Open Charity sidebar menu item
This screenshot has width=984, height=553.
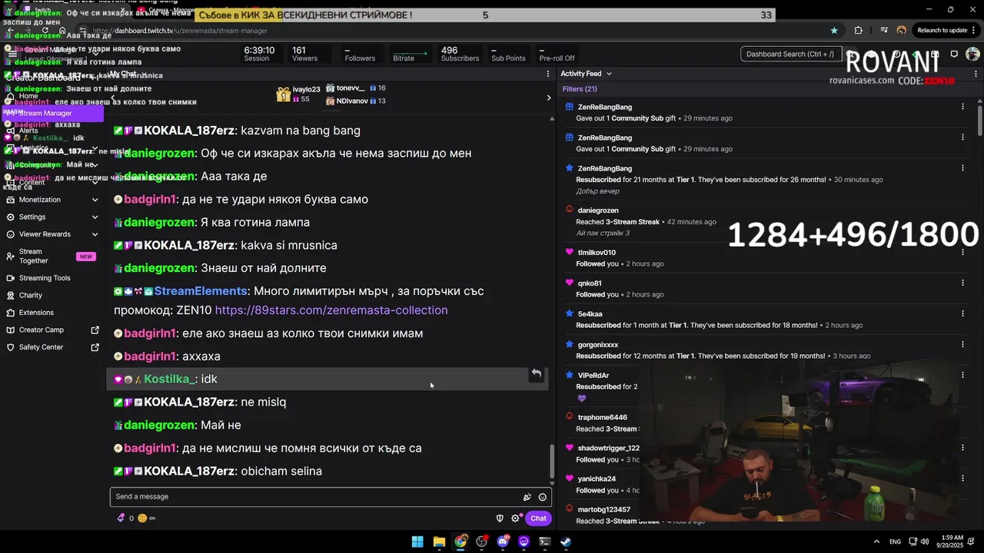click(x=52, y=295)
